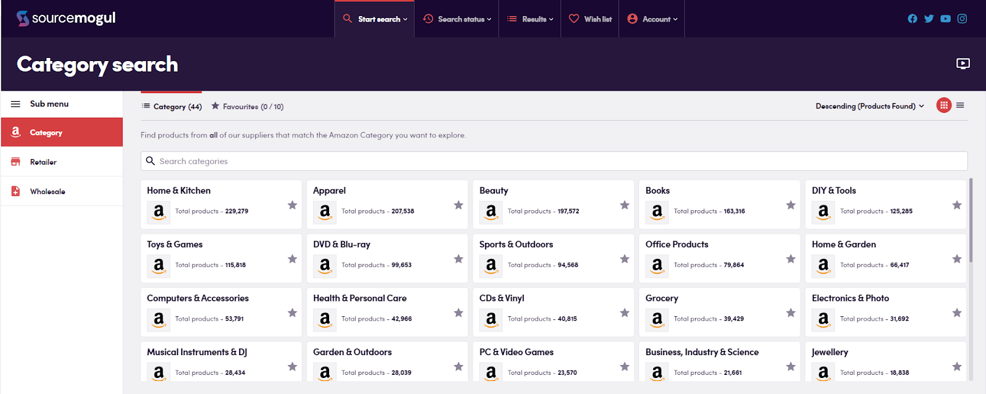Open the Account dropdown menu
Viewport: 986px width, 394px height.
point(652,19)
